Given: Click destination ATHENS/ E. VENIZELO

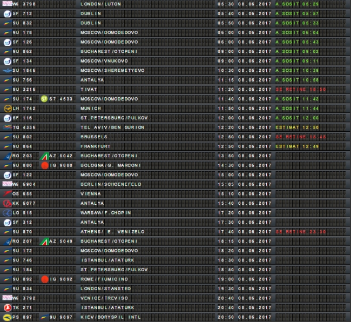Looking at the screenshot, I should [113, 232].
